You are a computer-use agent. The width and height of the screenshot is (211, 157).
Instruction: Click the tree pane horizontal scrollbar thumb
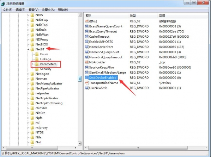[32, 148]
